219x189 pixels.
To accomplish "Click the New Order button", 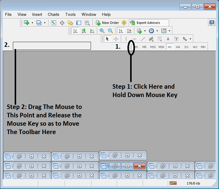I will click(x=107, y=23).
